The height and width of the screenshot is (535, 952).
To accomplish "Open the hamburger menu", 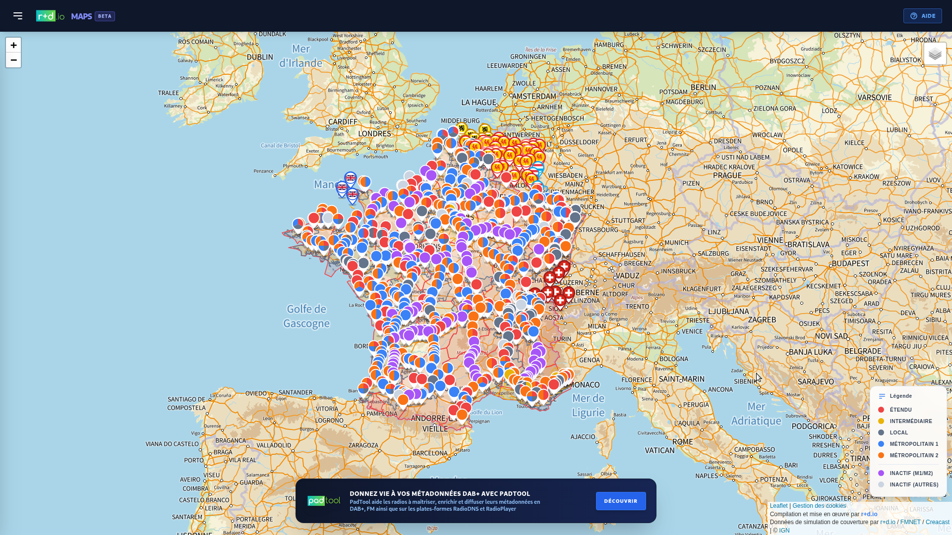I will (x=18, y=16).
